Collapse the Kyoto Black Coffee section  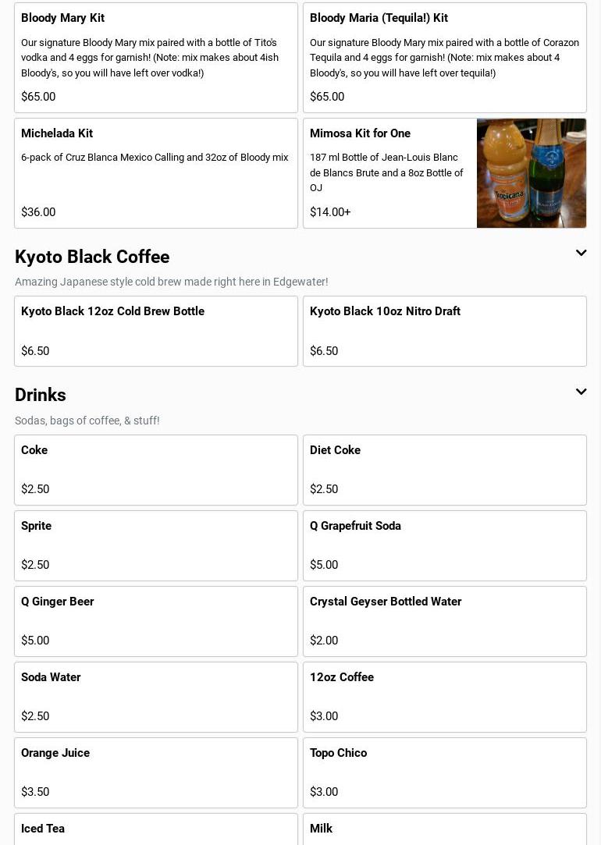(581, 254)
